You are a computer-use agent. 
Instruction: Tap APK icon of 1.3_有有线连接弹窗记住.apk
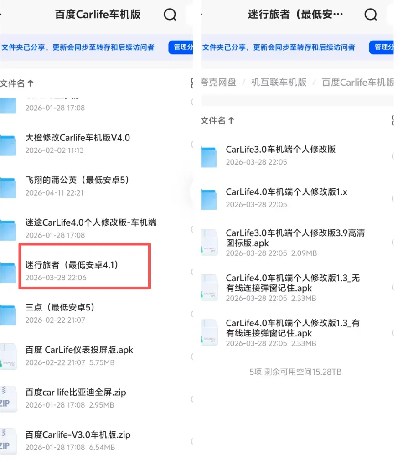click(209, 332)
